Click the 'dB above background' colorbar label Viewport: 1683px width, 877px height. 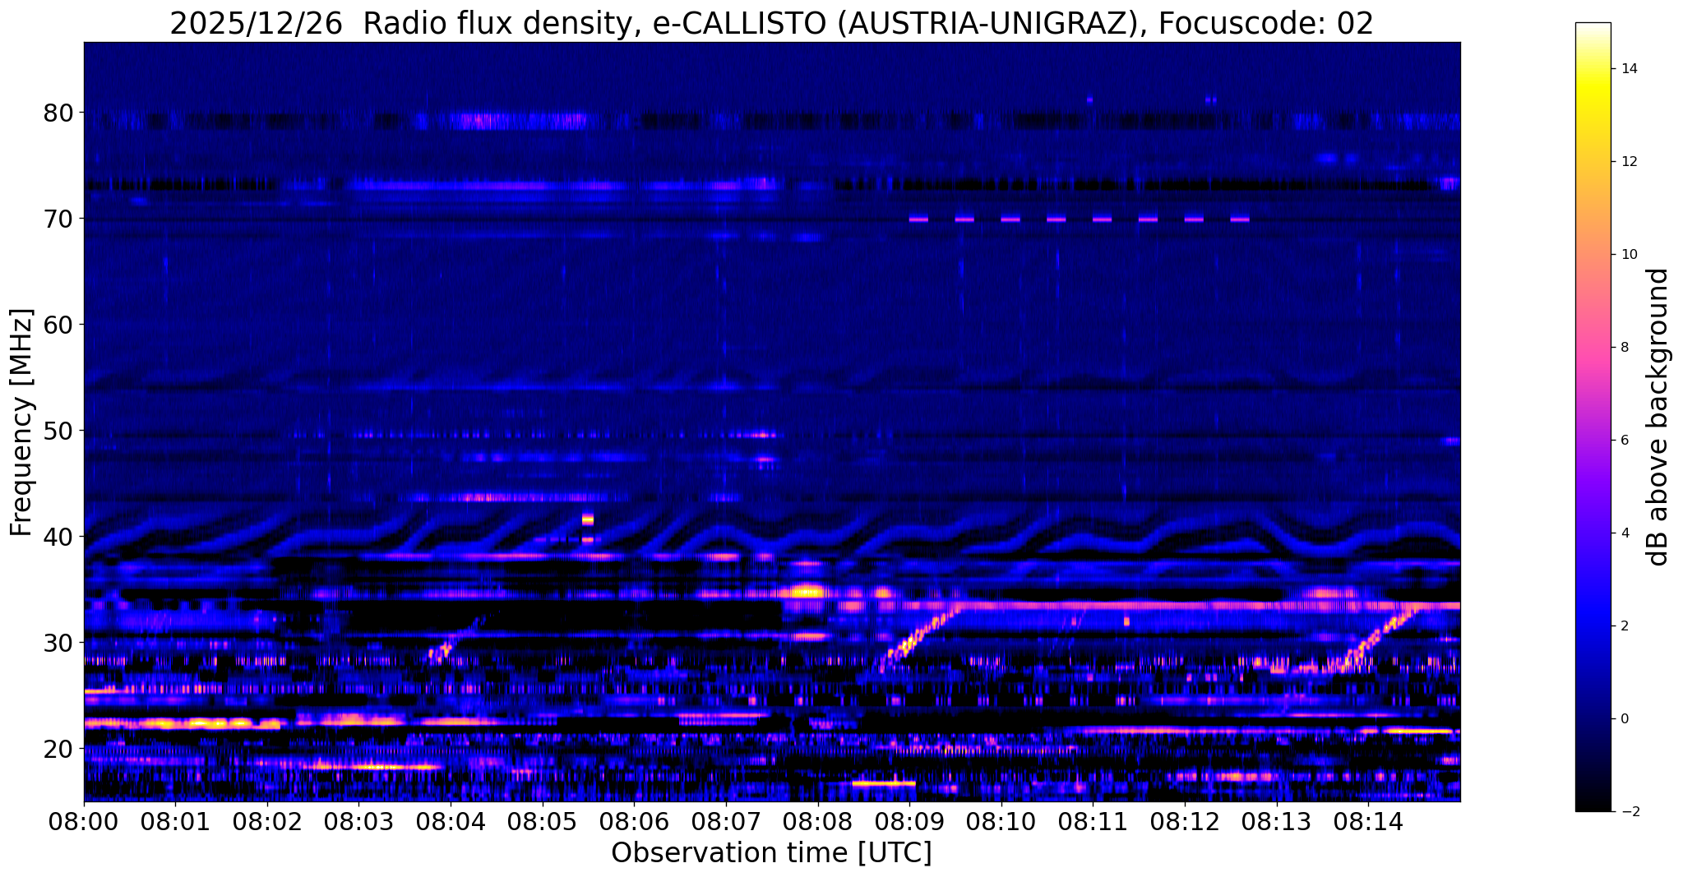(x=1658, y=417)
